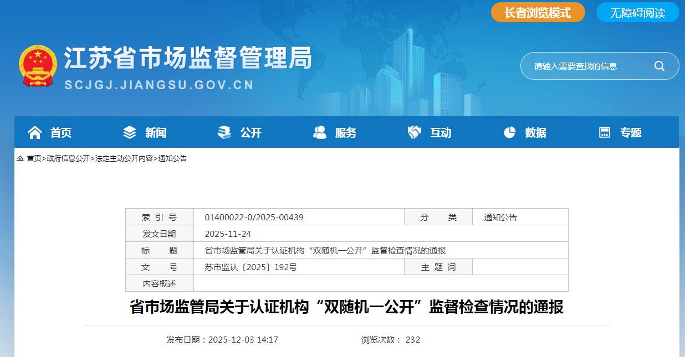Click the national emblem logo
The width and height of the screenshot is (685, 357).
pos(38,66)
